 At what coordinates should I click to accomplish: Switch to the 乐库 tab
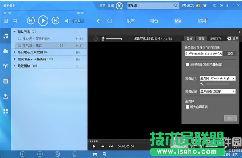click(130, 21)
